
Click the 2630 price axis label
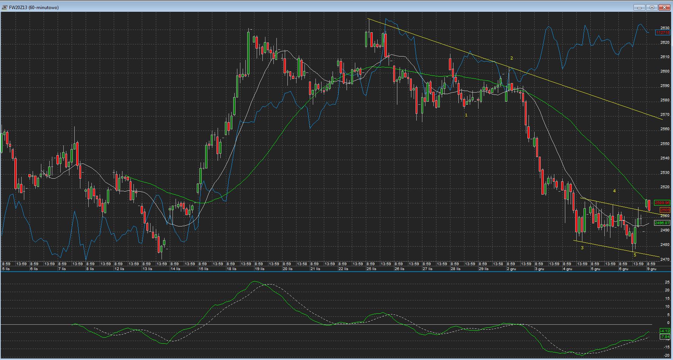tap(665, 28)
